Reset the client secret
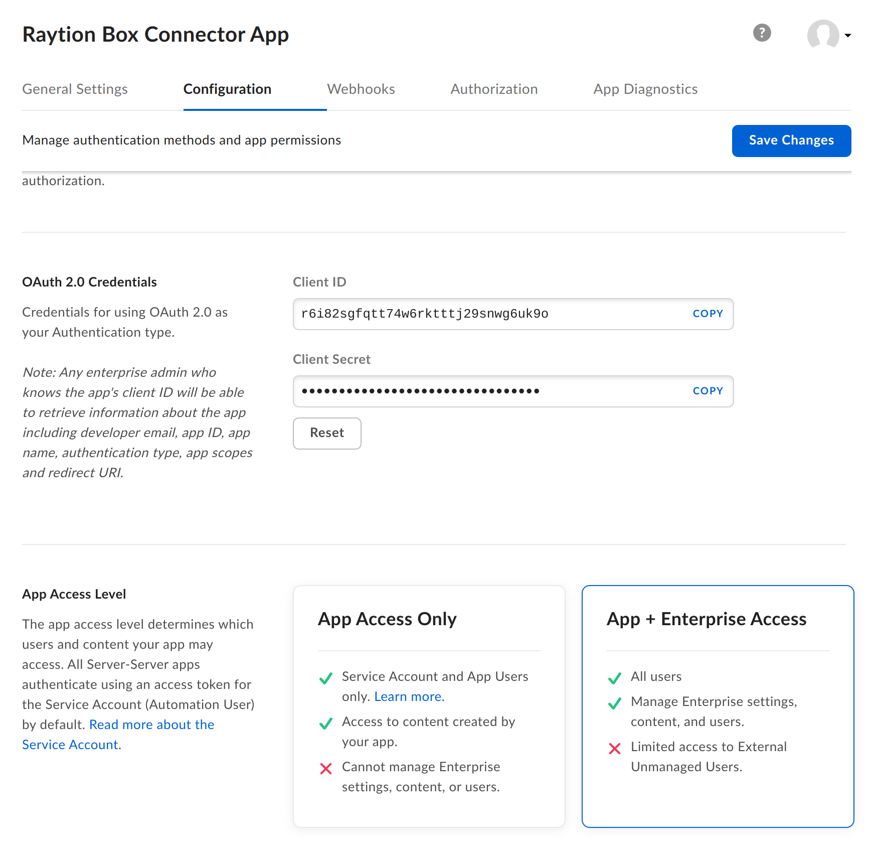 327,433
